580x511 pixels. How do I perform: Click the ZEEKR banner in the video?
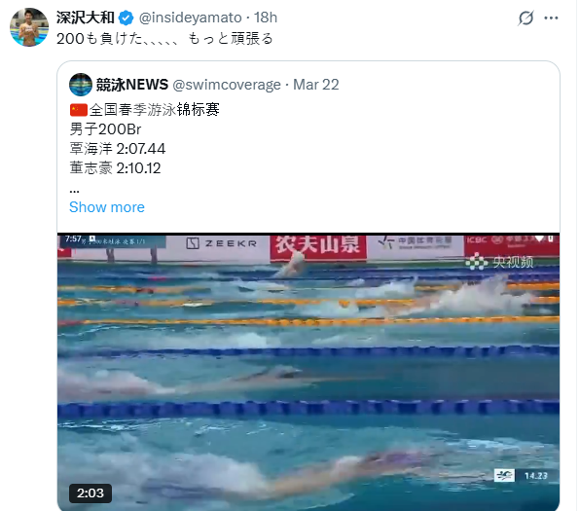click(x=221, y=243)
